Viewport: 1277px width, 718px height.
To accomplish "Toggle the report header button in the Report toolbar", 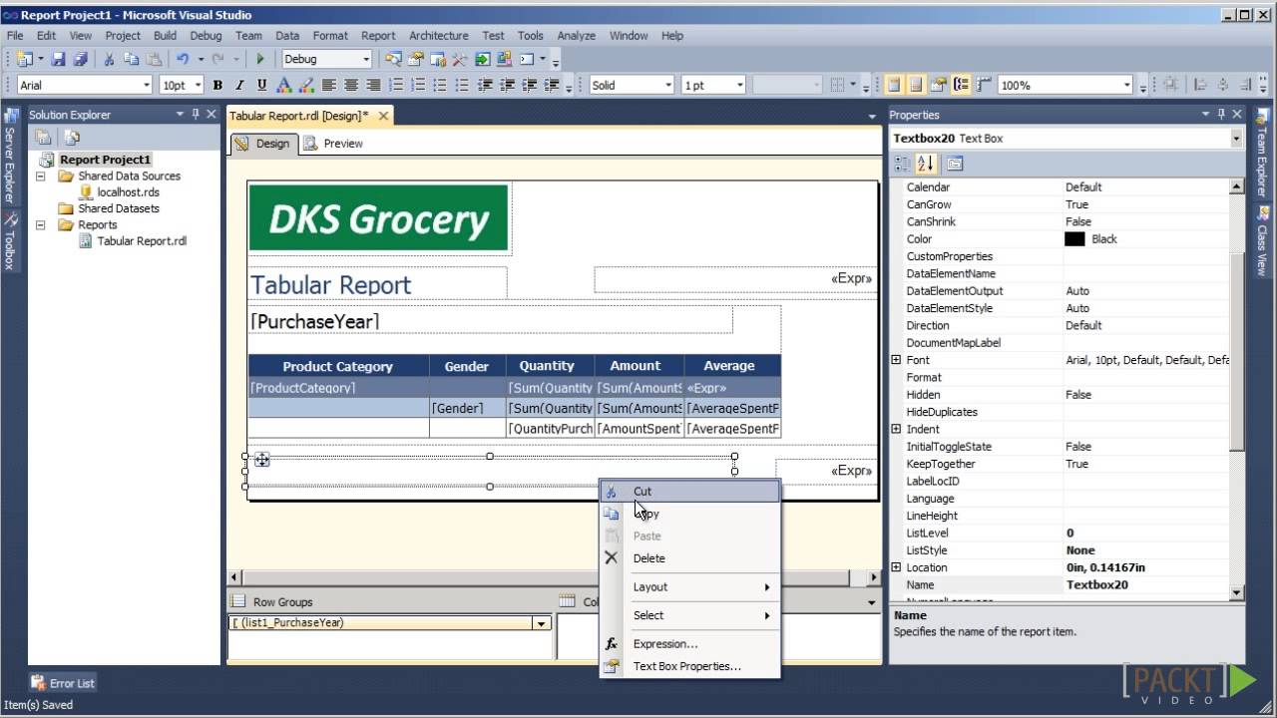I will [894, 86].
